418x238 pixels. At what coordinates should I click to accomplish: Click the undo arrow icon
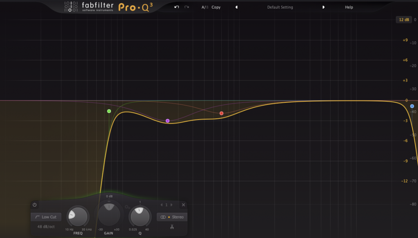[x=176, y=7]
